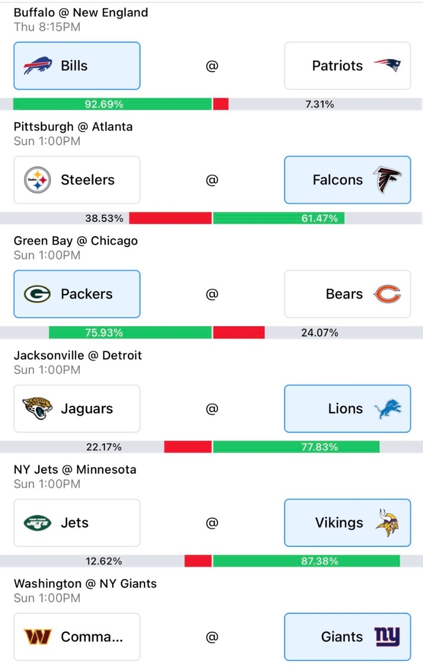
Task: Pick the Bears team name
Action: point(344,294)
